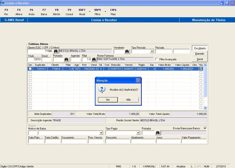Enable the Filtro Avançado checkbox
235x168 pixels.
click(157, 59)
